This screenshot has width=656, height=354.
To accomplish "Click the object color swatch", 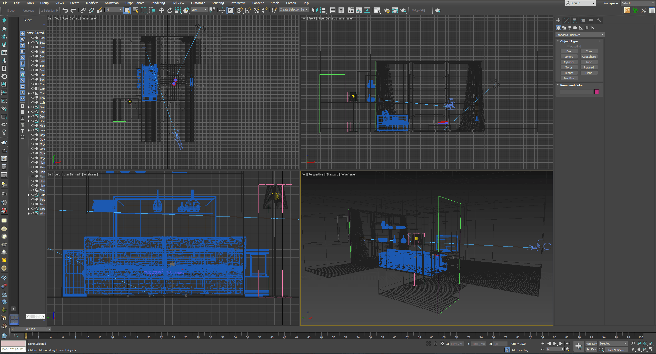I will pos(597,92).
